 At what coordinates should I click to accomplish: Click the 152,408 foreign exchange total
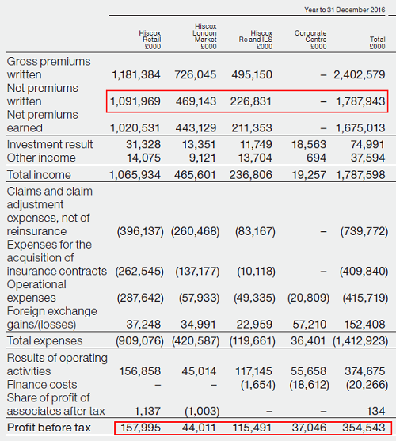365,325
